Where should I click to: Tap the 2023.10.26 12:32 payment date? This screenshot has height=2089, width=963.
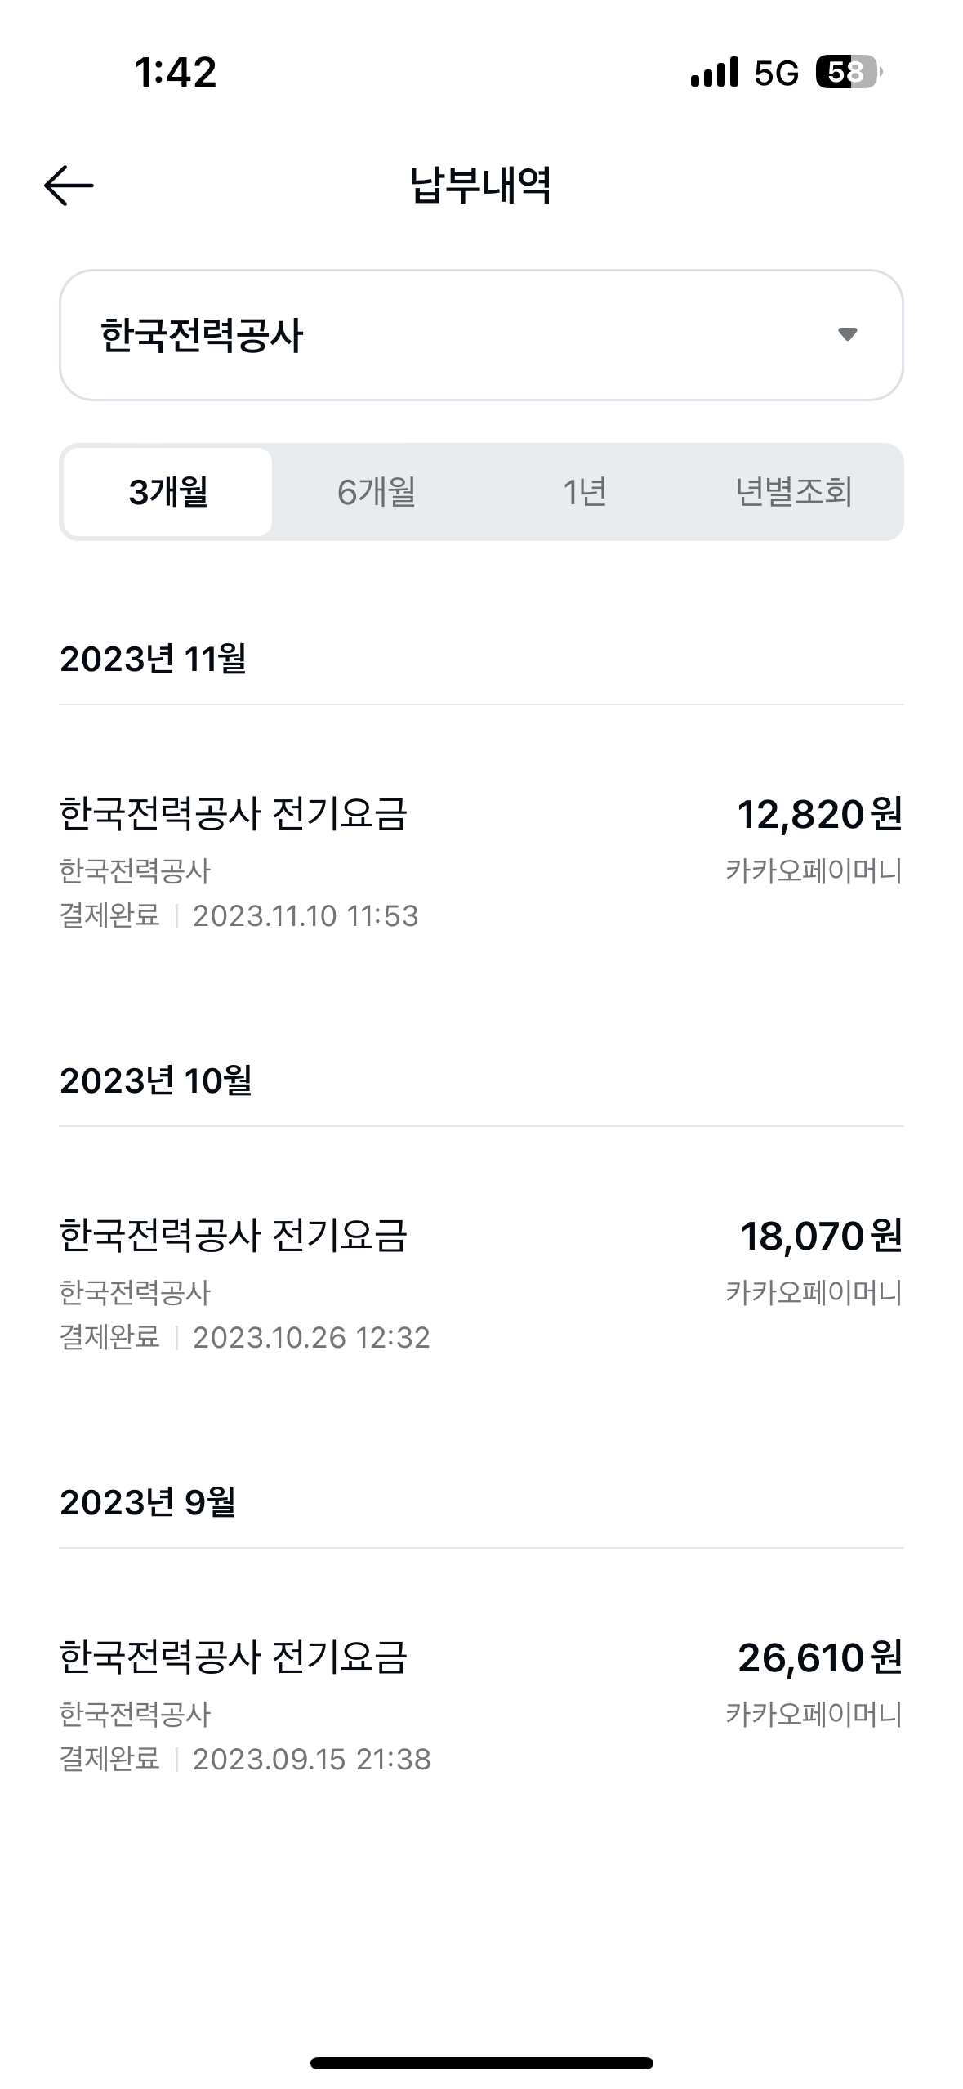(311, 1338)
